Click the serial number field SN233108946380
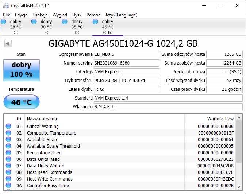The image size is (246, 194). pyautogui.click(x=126, y=63)
